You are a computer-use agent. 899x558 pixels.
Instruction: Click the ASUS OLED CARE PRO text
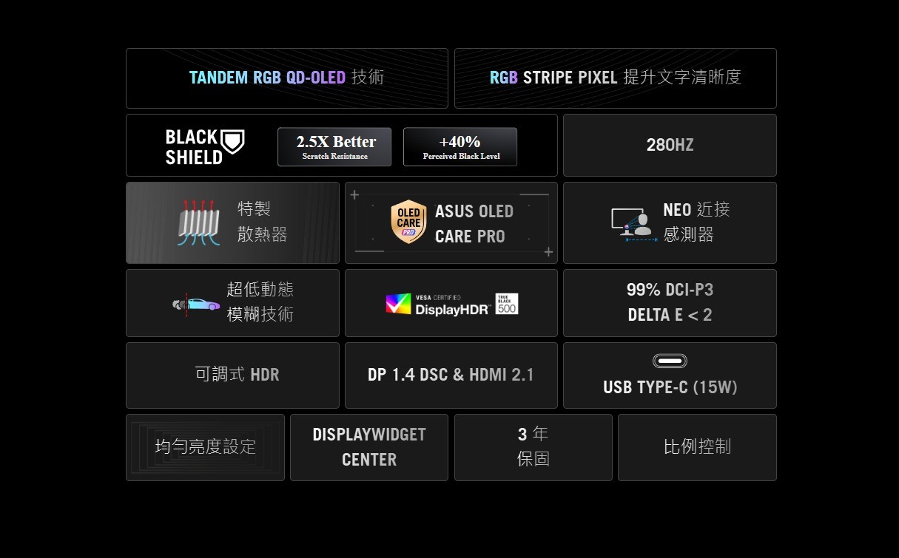474,224
